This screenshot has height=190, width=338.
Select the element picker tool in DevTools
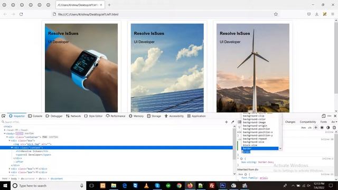pyautogui.click(x=4, y=116)
